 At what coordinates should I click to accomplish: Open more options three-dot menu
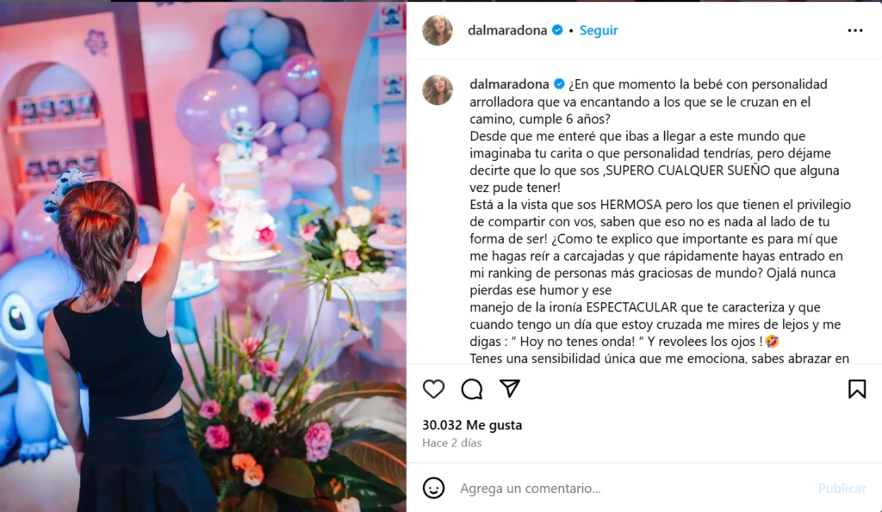tap(855, 30)
